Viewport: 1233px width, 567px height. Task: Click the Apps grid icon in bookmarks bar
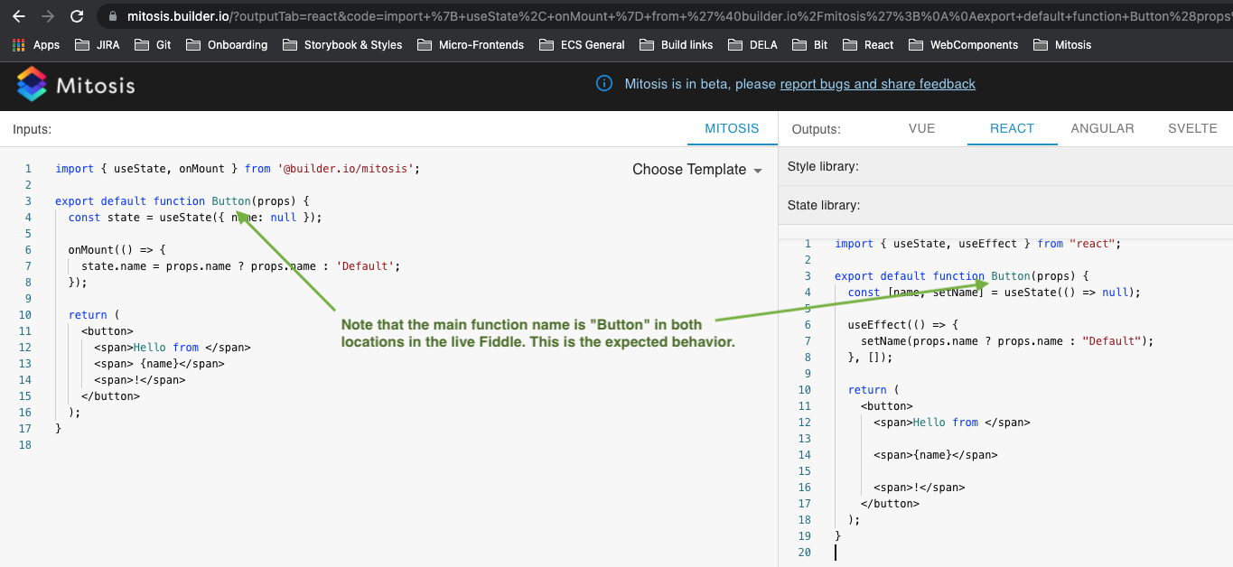[18, 44]
